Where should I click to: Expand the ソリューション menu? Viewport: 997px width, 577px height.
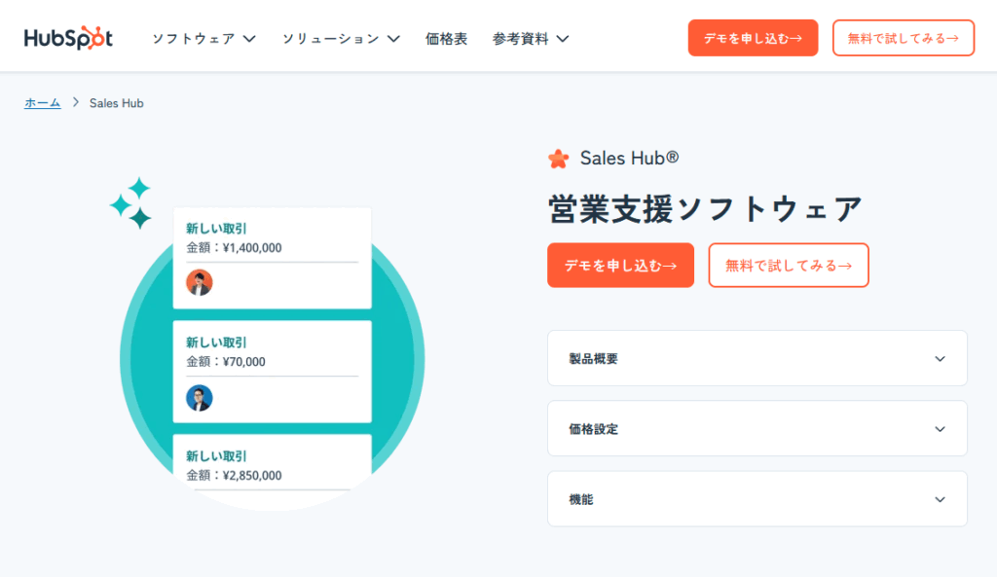click(x=341, y=39)
